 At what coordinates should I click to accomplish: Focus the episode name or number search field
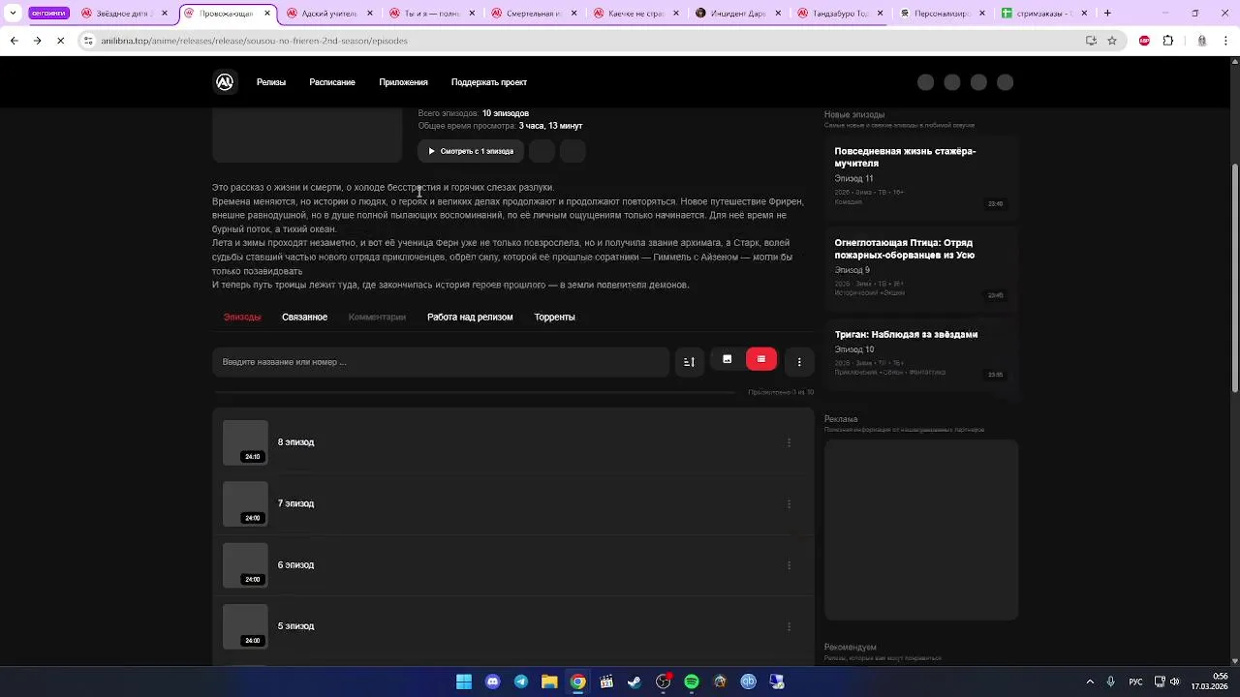coord(441,362)
